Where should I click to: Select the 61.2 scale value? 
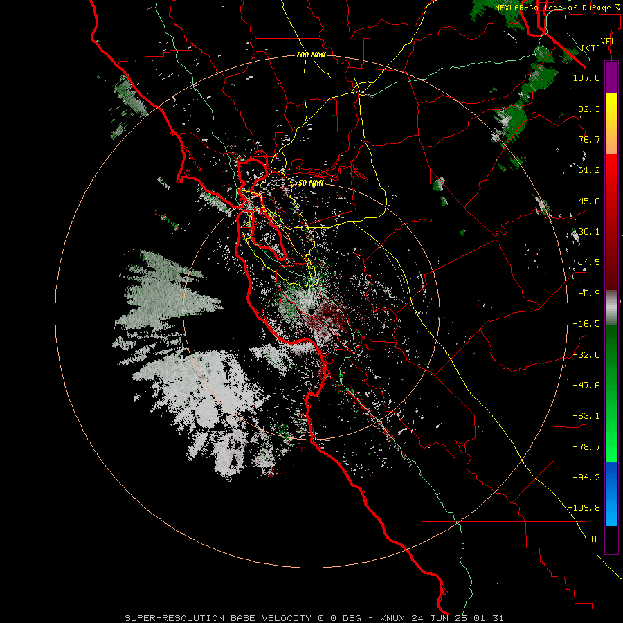pyautogui.click(x=589, y=170)
